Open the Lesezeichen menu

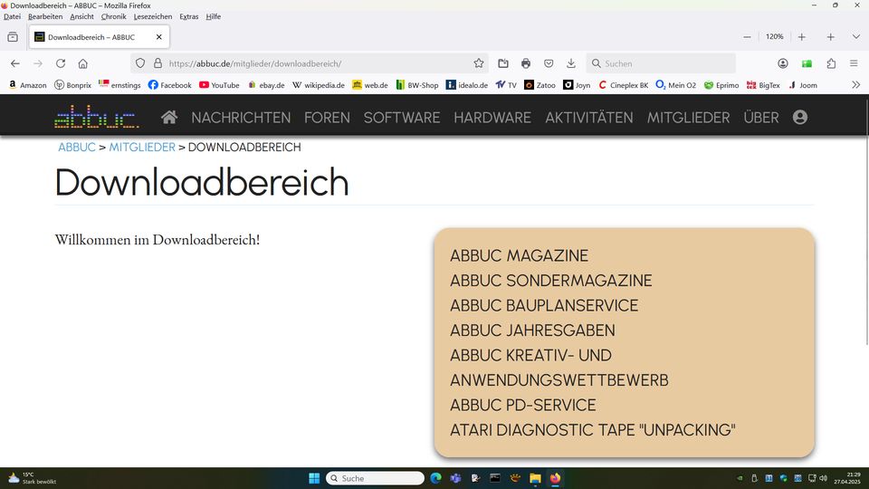[152, 16]
